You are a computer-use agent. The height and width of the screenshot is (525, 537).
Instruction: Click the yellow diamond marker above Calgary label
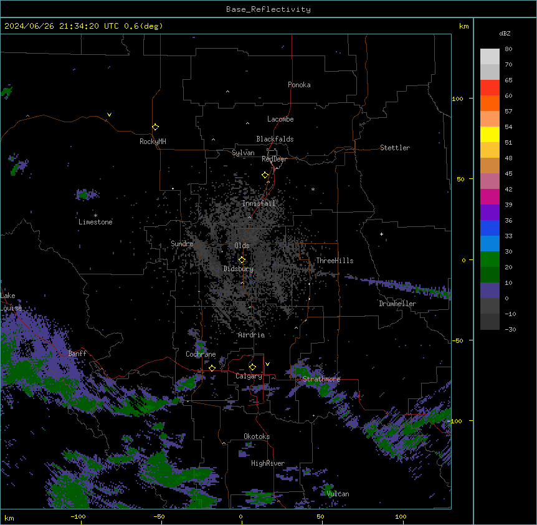(x=252, y=367)
